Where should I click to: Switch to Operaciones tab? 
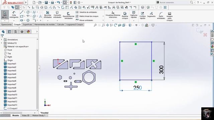click(x=6, y=24)
